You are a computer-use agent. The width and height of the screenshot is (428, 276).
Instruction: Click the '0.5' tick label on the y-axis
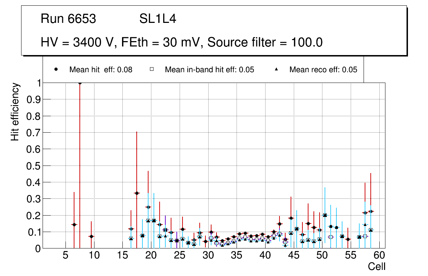click(34, 166)
